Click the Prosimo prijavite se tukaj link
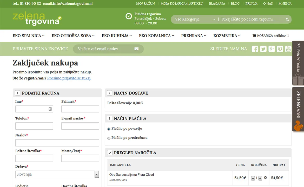The width and height of the screenshot is (304, 187). coord(69,78)
